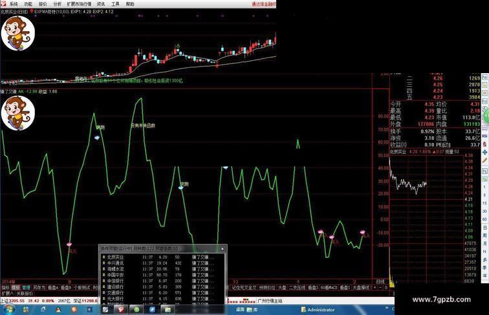Click the red stock app taskbar button
The height and width of the screenshot is (315, 489).
click(121, 309)
